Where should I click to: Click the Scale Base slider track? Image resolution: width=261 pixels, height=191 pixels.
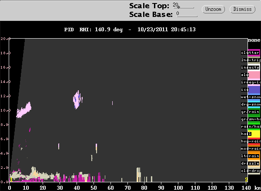(187, 16)
